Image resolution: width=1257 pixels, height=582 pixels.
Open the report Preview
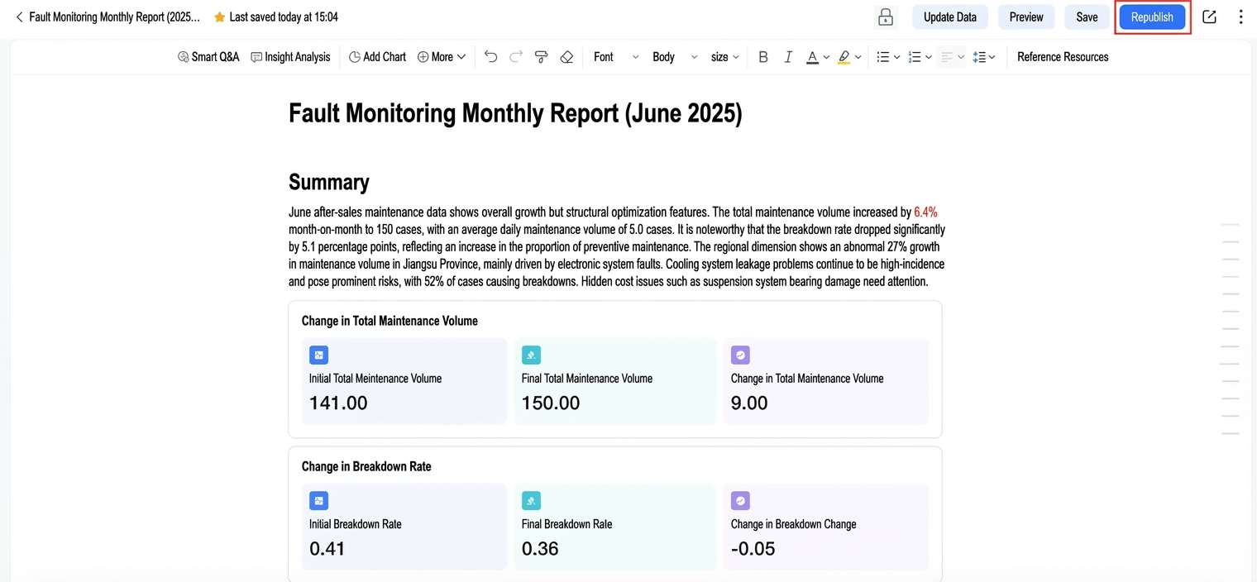point(1026,17)
